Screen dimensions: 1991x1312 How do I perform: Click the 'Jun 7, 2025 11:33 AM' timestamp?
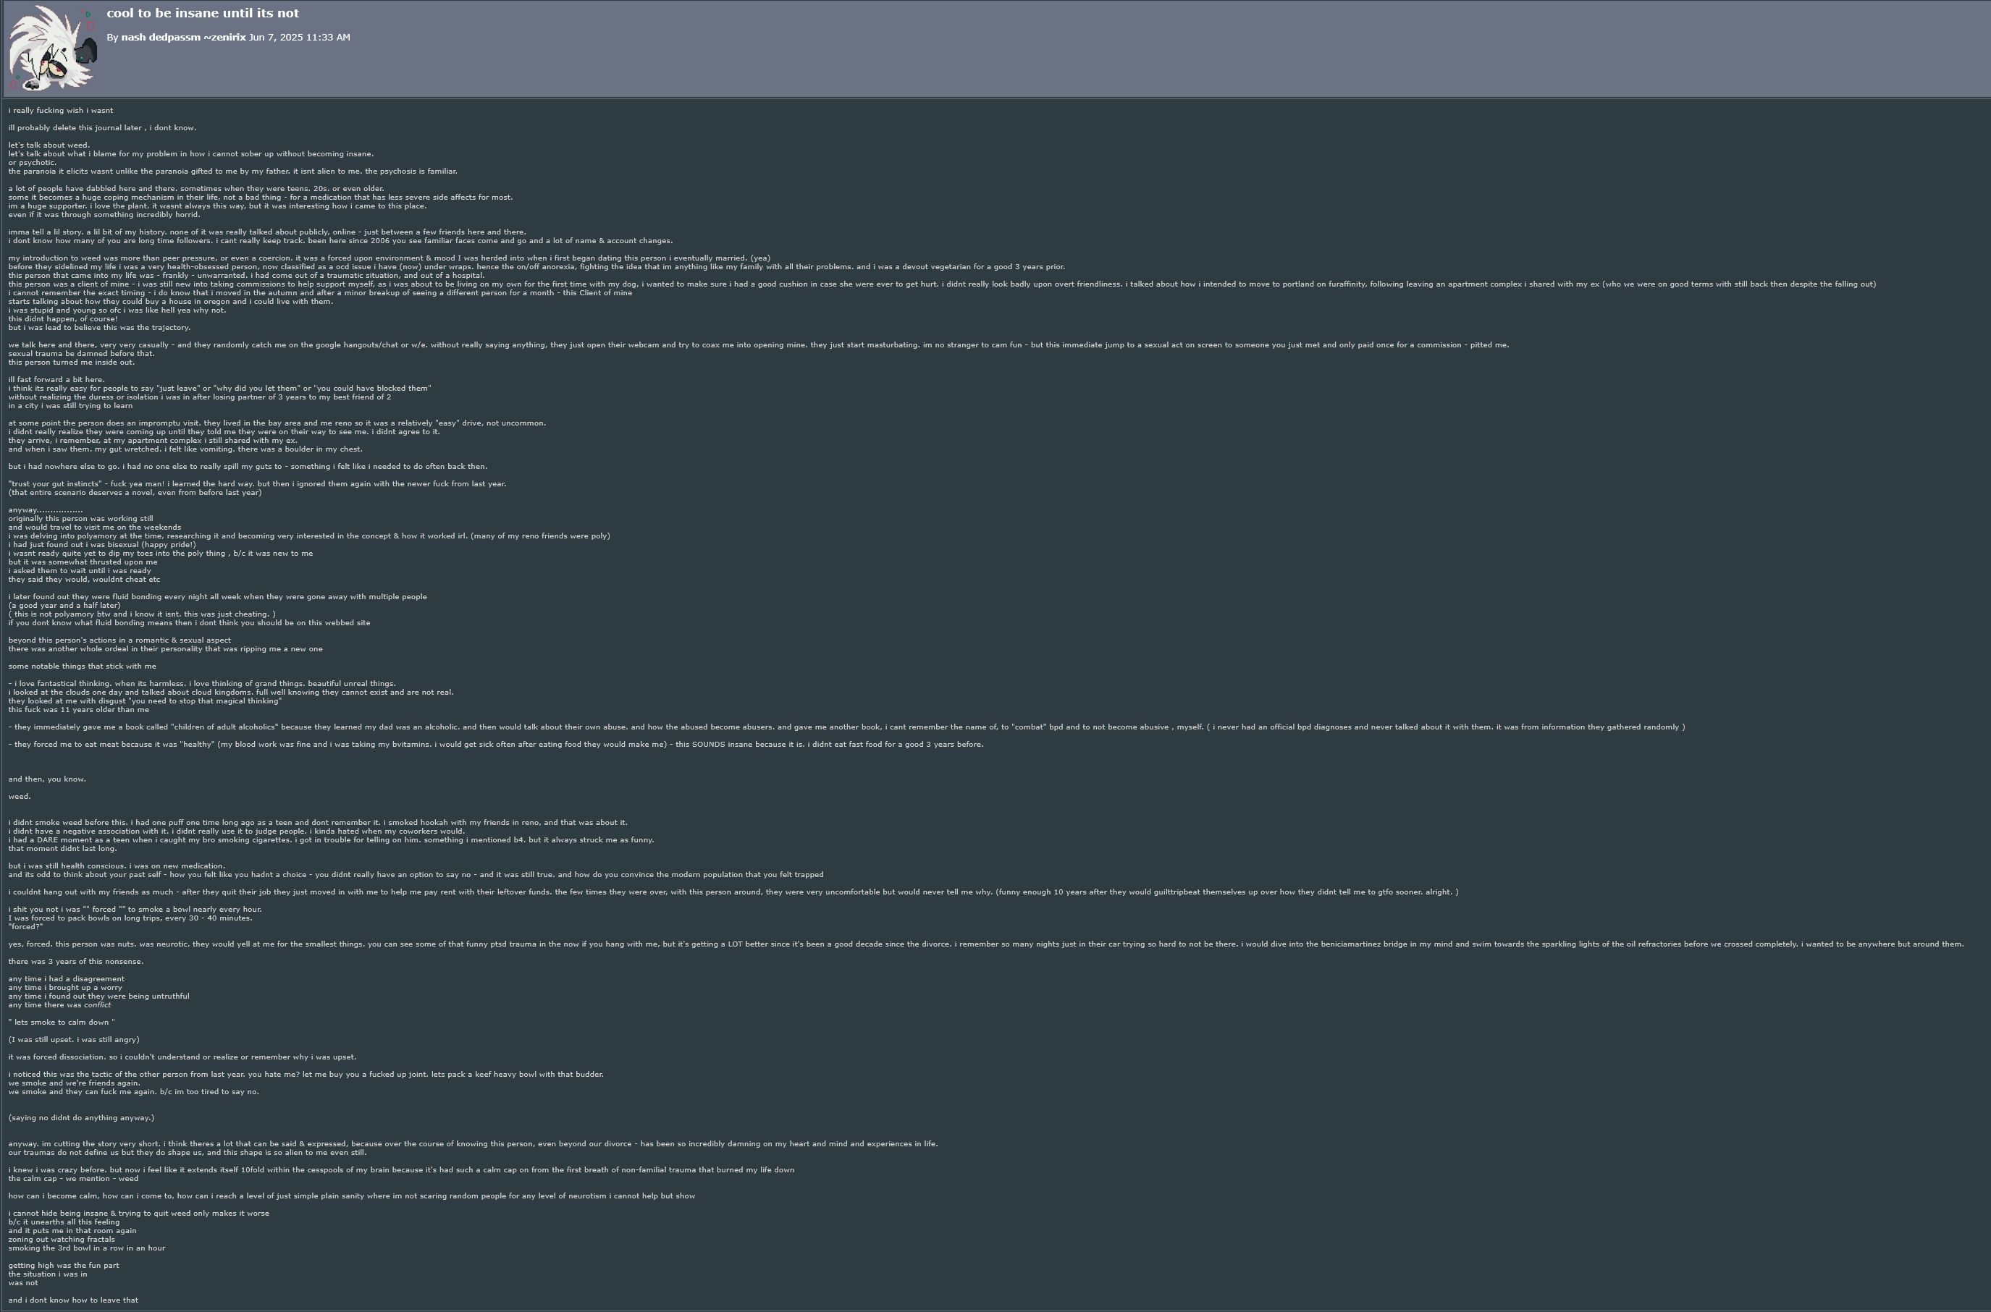(x=299, y=37)
